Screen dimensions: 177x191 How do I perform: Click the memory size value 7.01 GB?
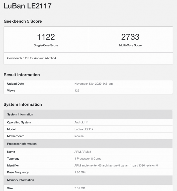pyautogui.click(x=80, y=188)
